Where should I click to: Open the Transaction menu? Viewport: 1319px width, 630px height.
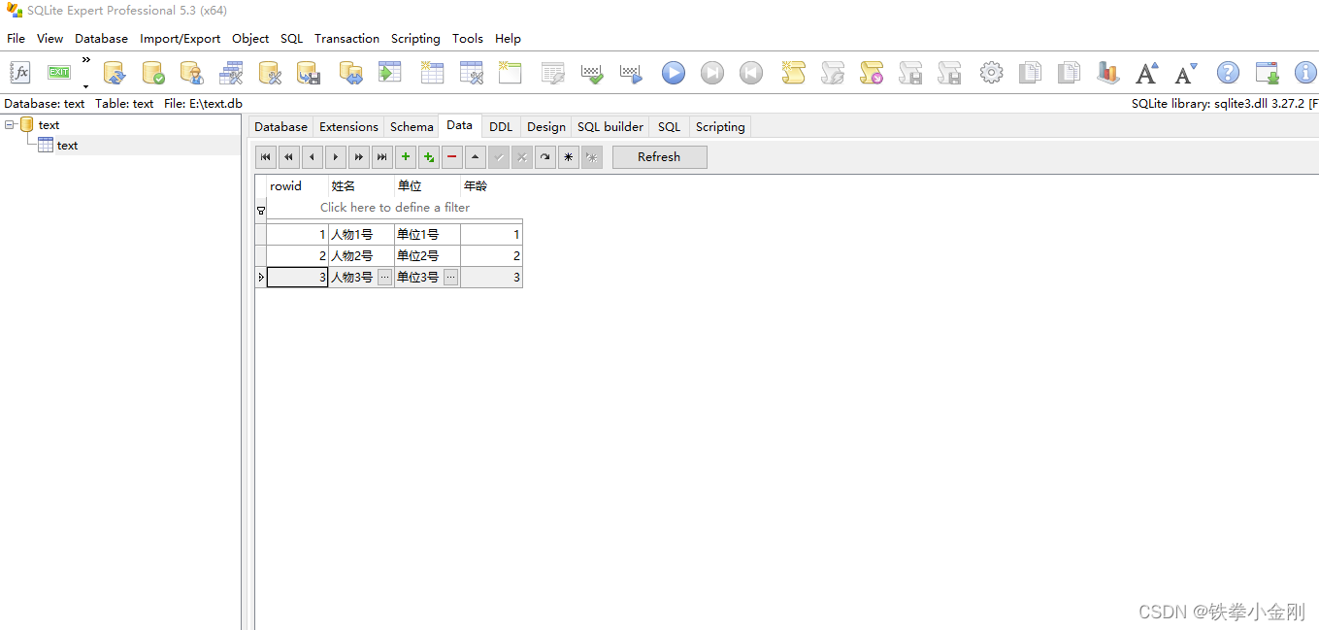tap(346, 38)
